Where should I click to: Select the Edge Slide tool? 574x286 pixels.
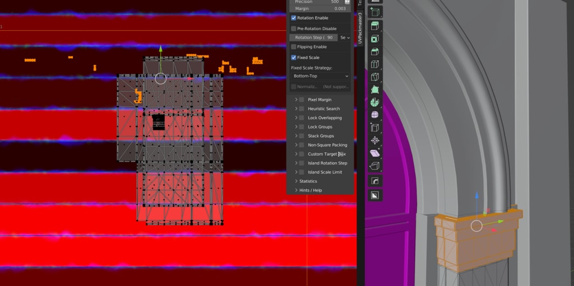click(x=375, y=128)
